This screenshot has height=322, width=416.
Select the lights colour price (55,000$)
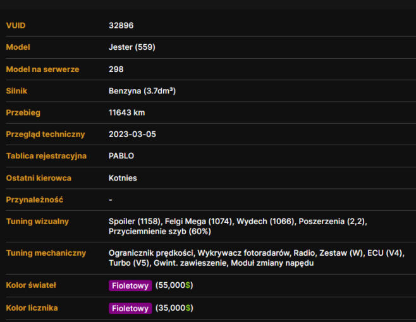pos(174,285)
